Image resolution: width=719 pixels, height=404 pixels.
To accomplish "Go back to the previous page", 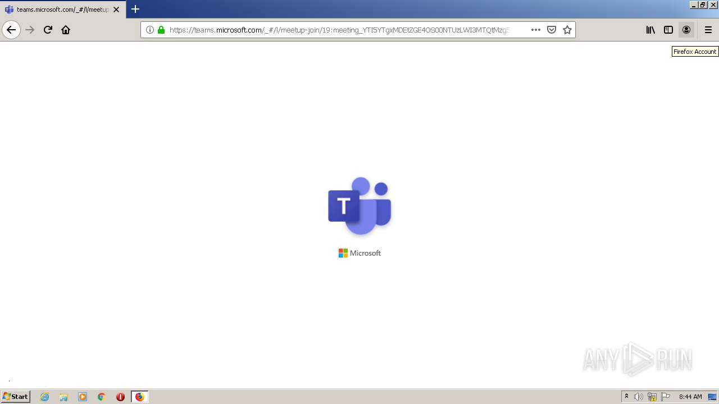I will pyautogui.click(x=11, y=30).
